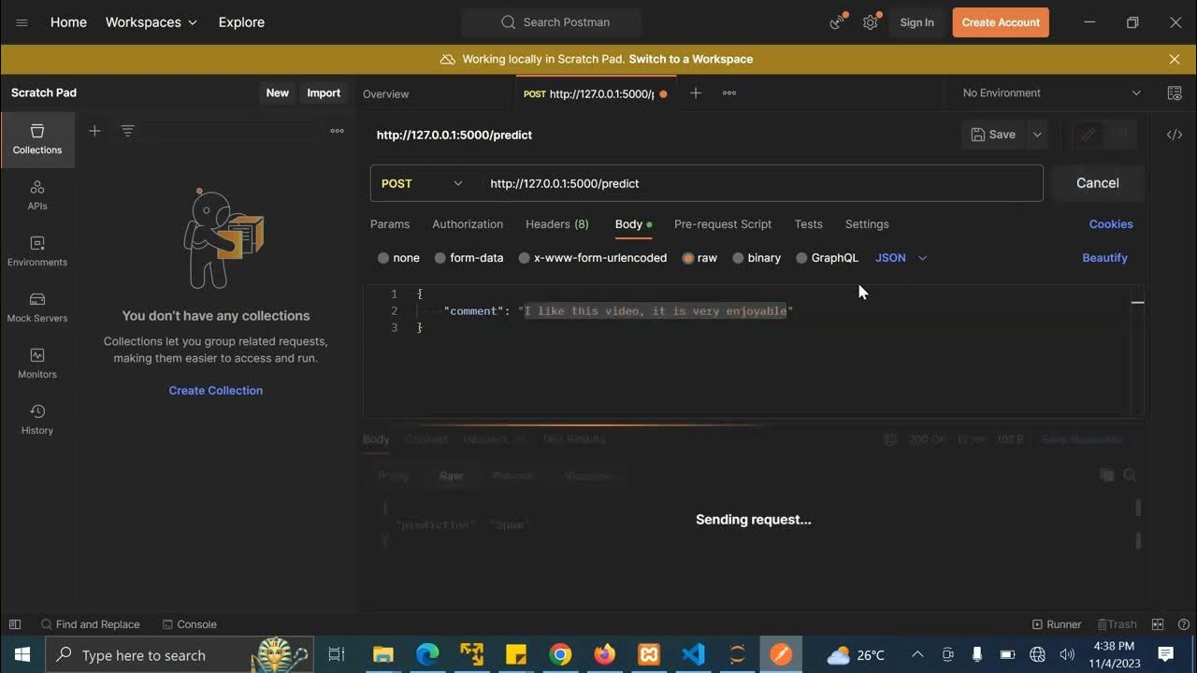Switch to the Pre-request Script tab
The width and height of the screenshot is (1197, 673).
(723, 224)
